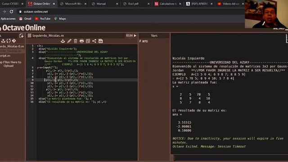288x162 pixels.
Task: Click the browser forward arrow
Action: (4, 12)
